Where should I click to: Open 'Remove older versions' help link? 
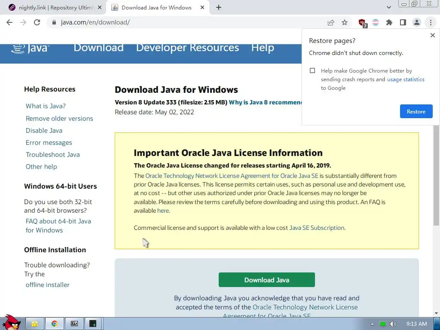[59, 119]
